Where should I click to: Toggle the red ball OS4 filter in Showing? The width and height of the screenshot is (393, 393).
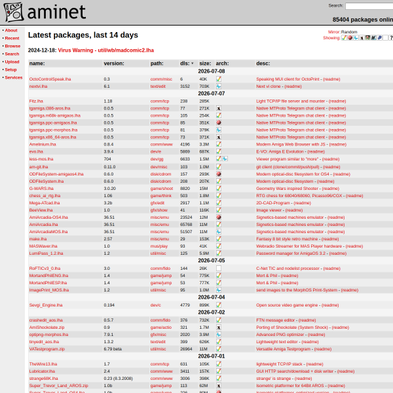[350, 38]
